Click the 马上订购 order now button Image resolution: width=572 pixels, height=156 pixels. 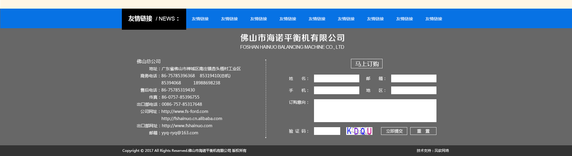(366, 64)
